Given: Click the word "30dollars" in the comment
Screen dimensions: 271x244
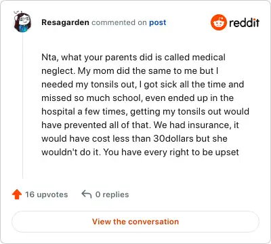Looking at the screenshot, I should coord(173,138).
